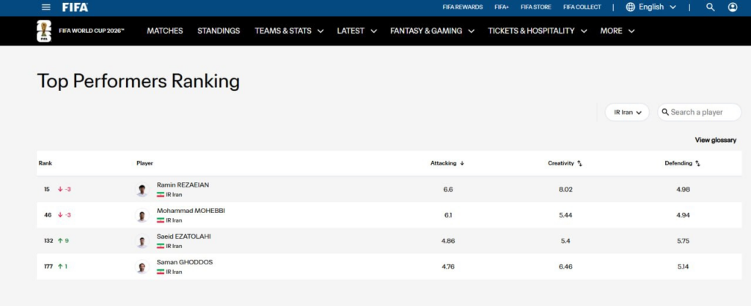751x306 pixels.
Task: Toggle sorting on the Defending column
Action: pyautogui.click(x=698, y=163)
